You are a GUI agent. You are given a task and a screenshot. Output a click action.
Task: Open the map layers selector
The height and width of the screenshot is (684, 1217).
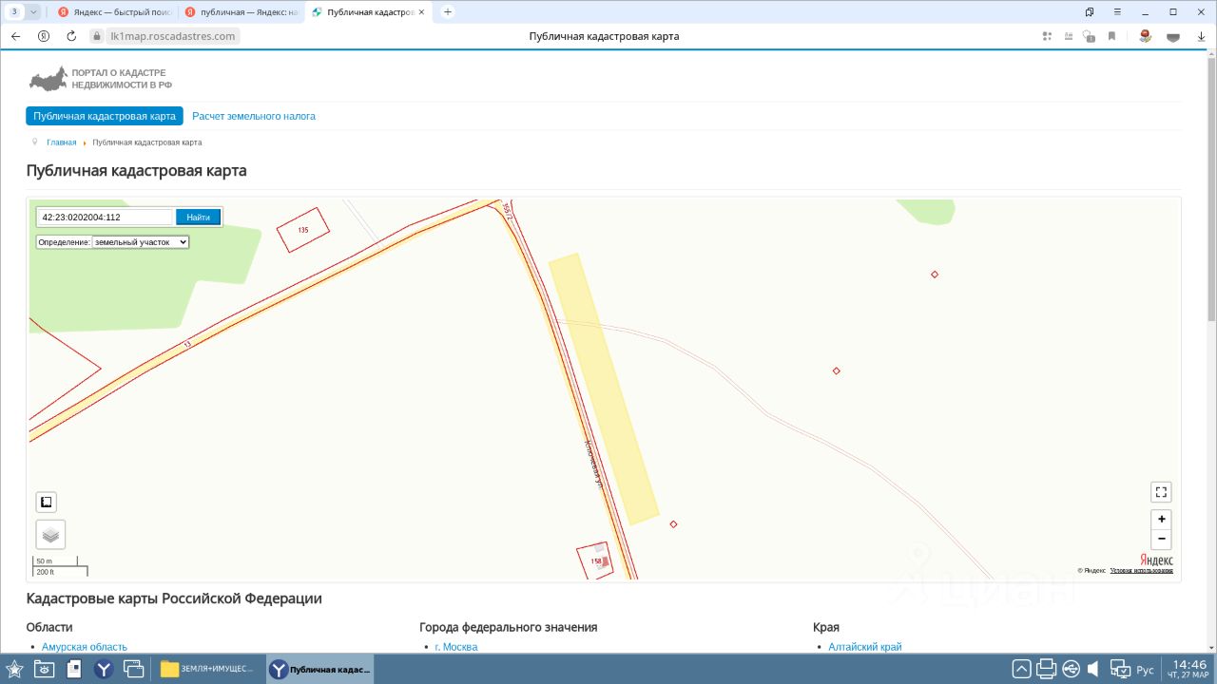click(x=50, y=535)
